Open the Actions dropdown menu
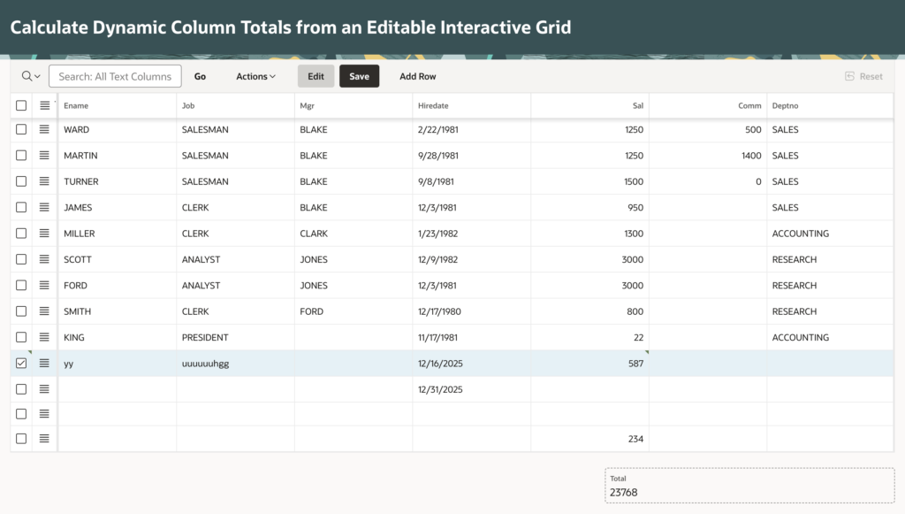 pos(255,76)
